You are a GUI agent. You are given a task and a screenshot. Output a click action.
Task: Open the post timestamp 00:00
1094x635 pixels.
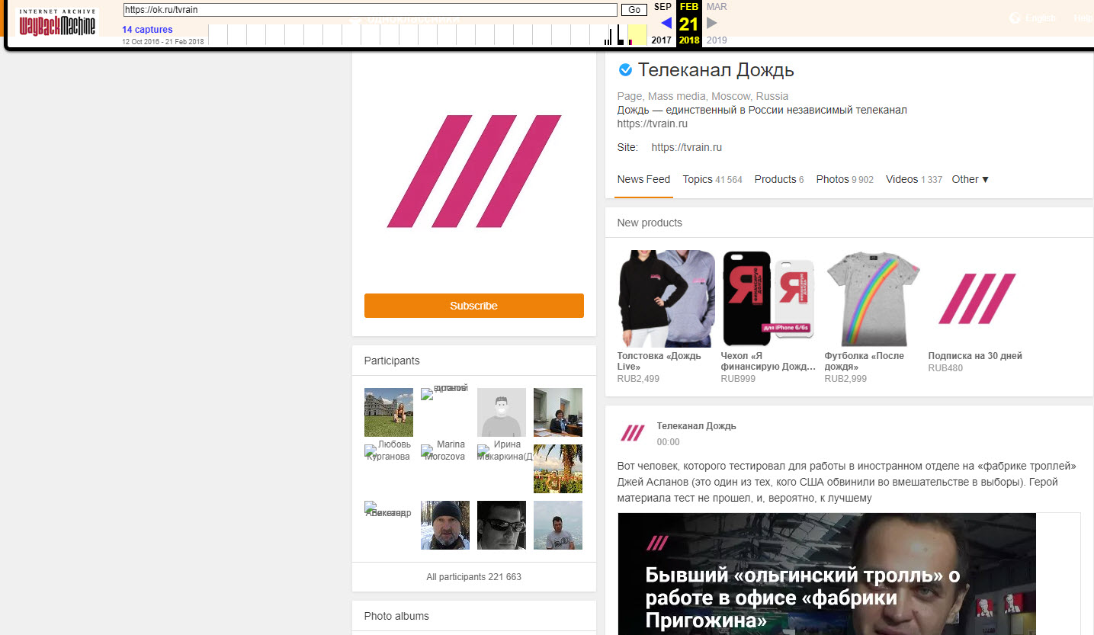(669, 442)
